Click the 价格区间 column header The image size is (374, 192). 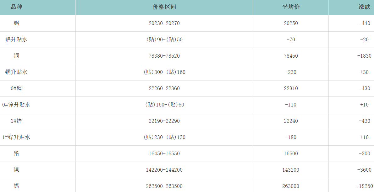click(164, 7)
